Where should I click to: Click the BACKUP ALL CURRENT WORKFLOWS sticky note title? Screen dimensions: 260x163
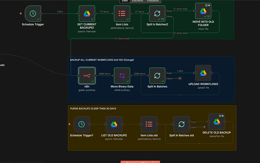pos(102,60)
